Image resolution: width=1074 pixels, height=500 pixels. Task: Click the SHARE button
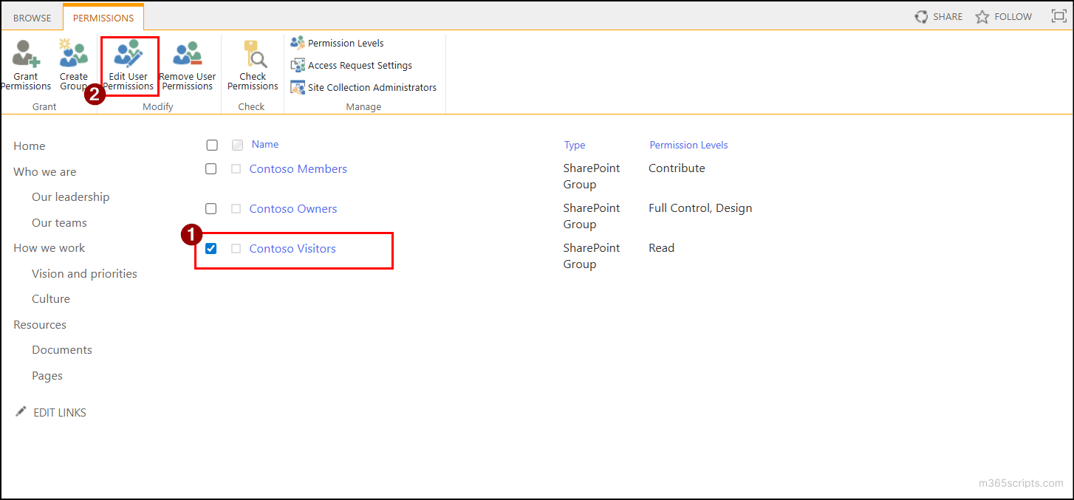pyautogui.click(x=938, y=16)
